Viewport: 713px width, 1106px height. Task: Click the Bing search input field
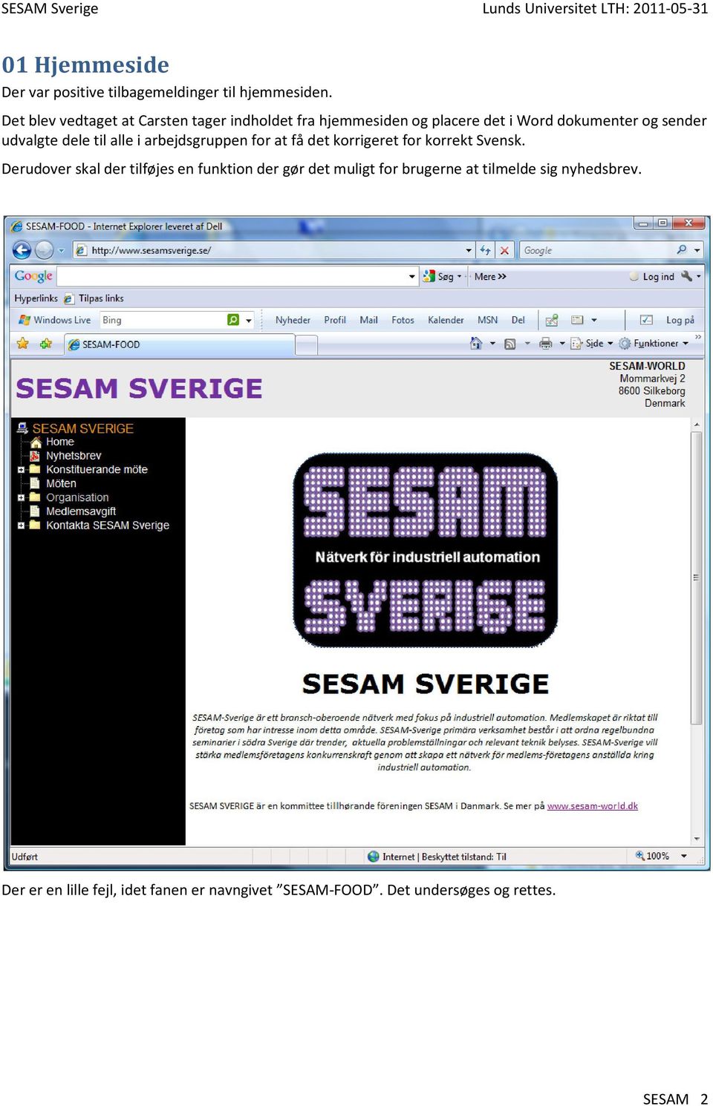pyautogui.click(x=163, y=320)
